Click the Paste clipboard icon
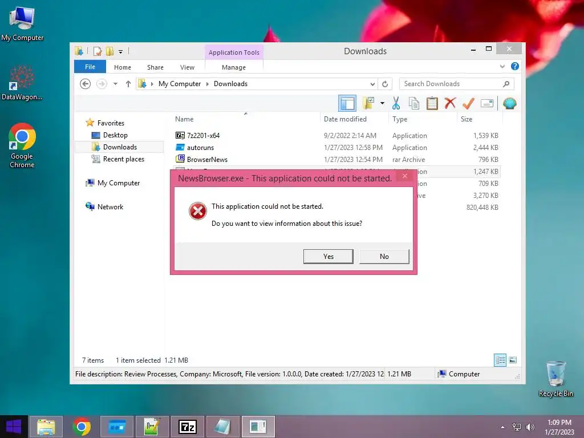The width and height of the screenshot is (584, 438). coord(432,103)
